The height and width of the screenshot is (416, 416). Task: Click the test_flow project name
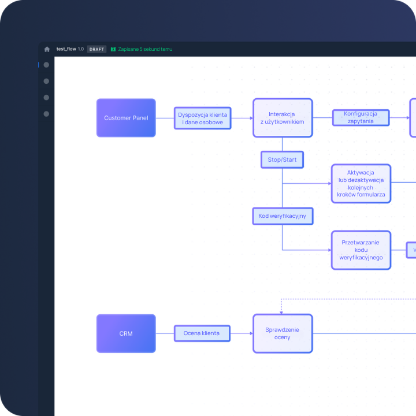coord(66,49)
